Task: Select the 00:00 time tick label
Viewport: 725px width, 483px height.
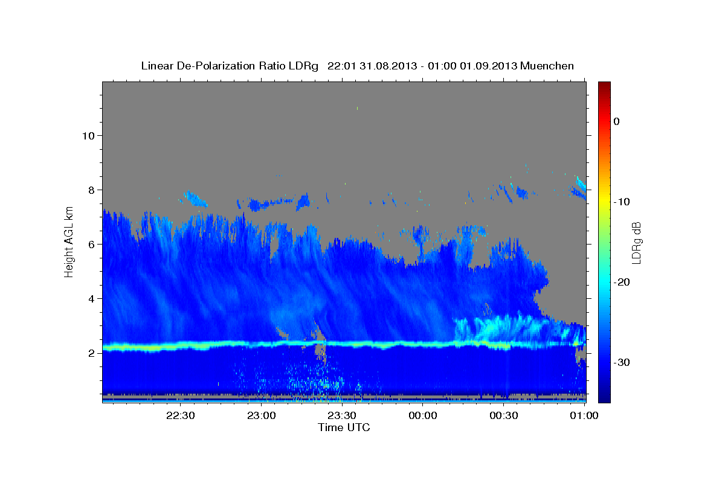Action: pos(422,415)
